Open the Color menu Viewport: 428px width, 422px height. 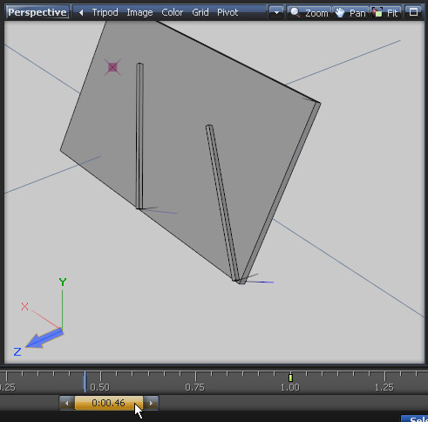coord(172,12)
